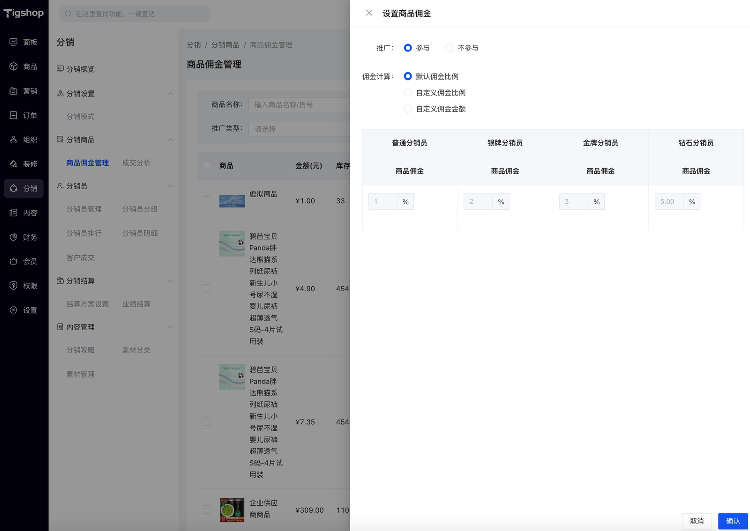Go to 分销概览 overview page

pyautogui.click(x=80, y=69)
